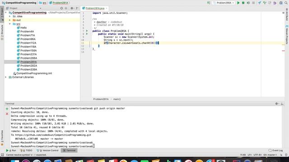Image resolution: width=289 pixels, height=162 pixels.
Task: Select the Terminal tool window tab
Action: [x=69, y=150]
